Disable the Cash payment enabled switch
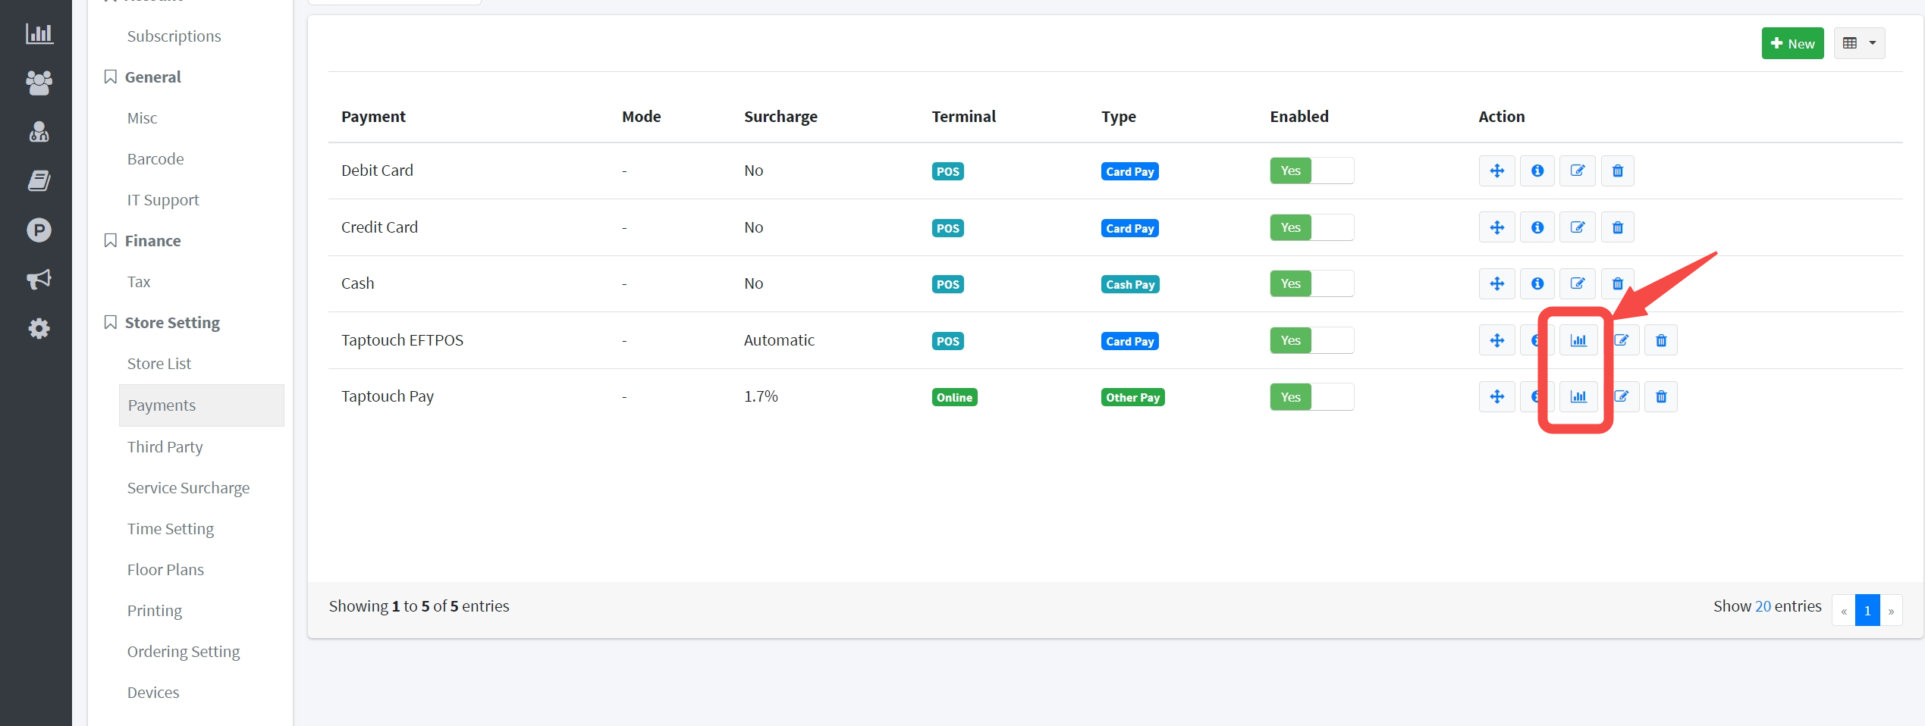The height and width of the screenshot is (726, 1925). (1311, 284)
